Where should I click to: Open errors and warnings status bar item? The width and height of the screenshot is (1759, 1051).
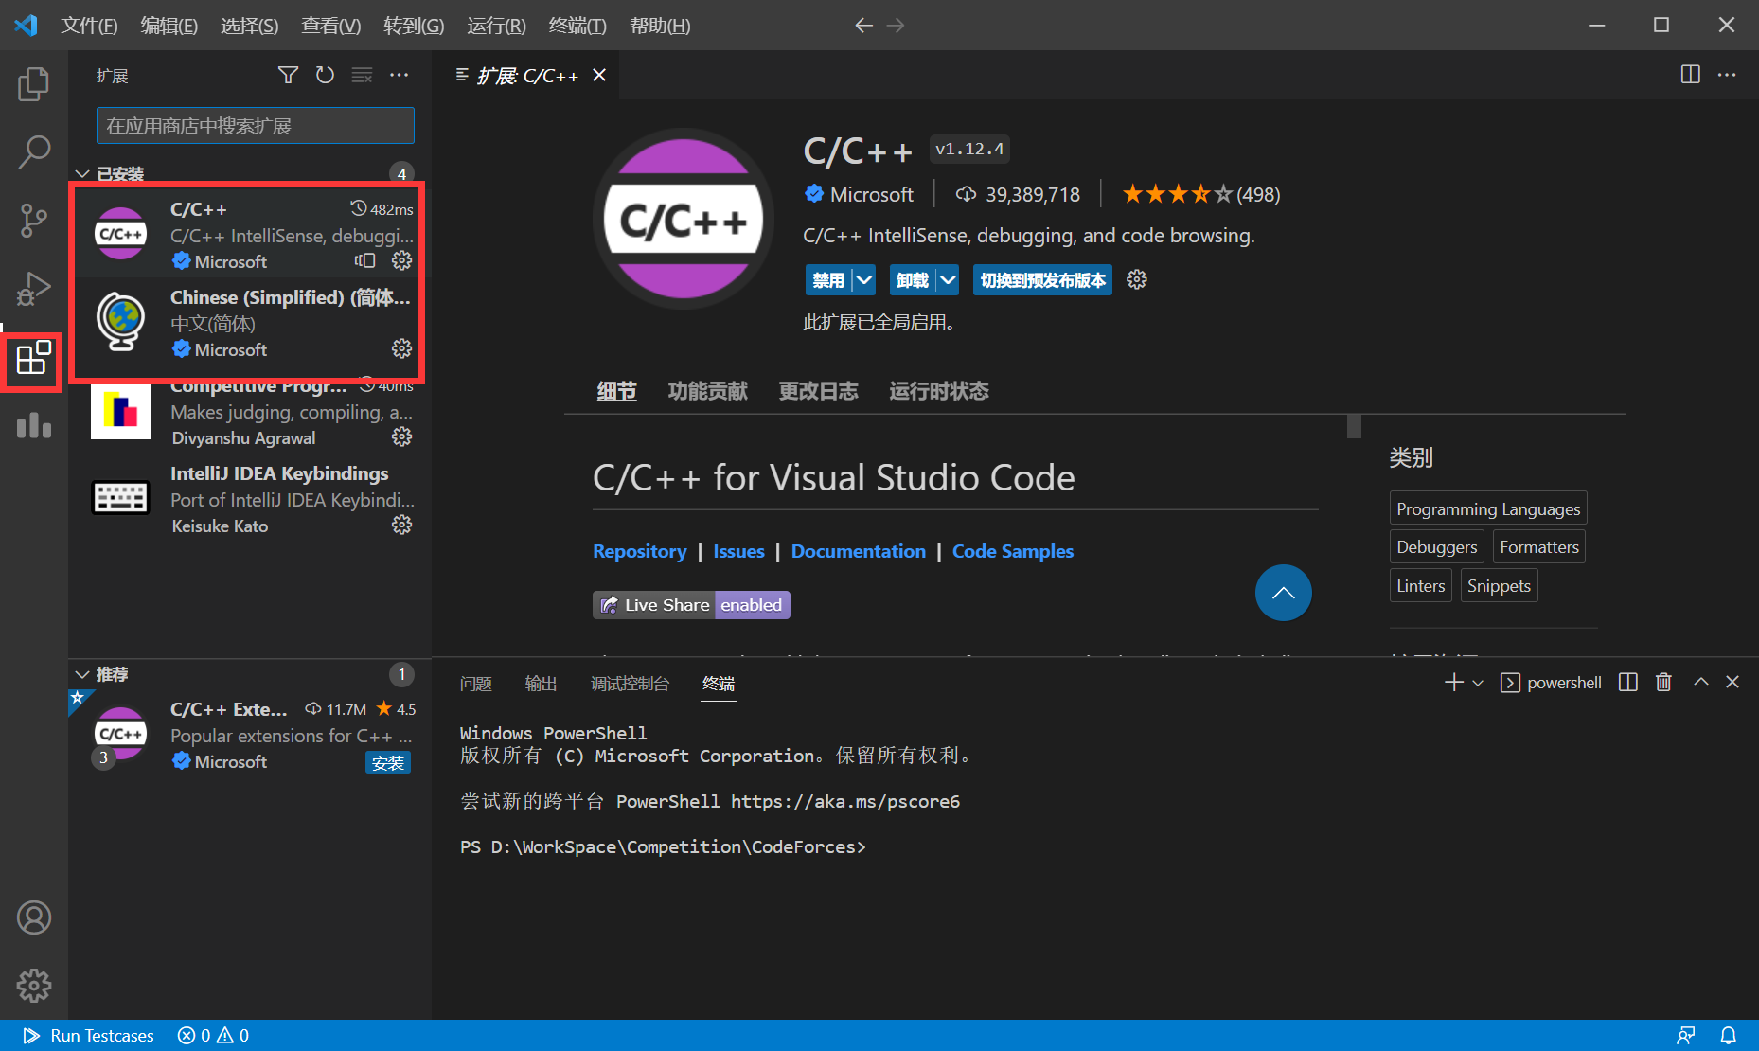click(x=213, y=1035)
